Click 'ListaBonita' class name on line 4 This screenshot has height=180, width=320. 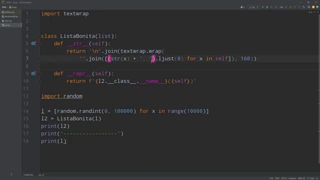[77, 36]
